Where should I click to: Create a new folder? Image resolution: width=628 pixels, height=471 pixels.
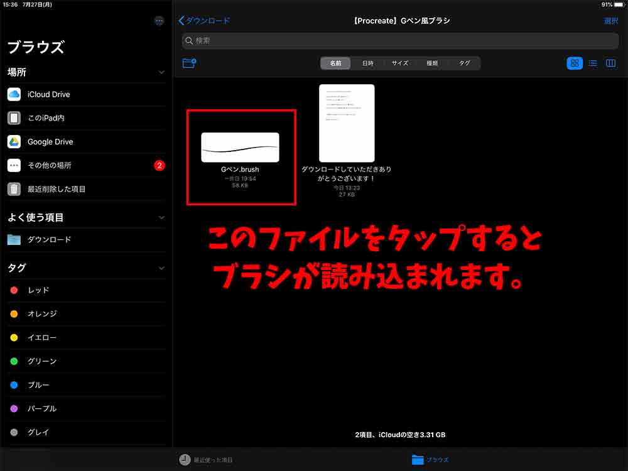point(189,63)
